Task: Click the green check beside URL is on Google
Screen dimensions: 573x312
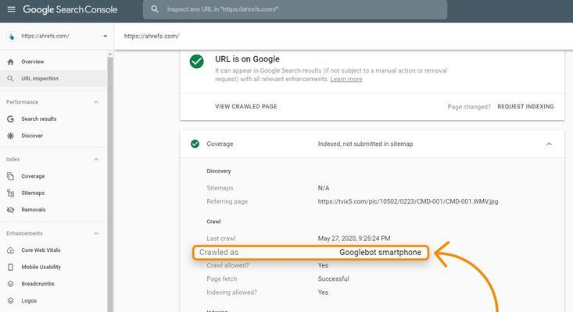Action: pos(197,62)
